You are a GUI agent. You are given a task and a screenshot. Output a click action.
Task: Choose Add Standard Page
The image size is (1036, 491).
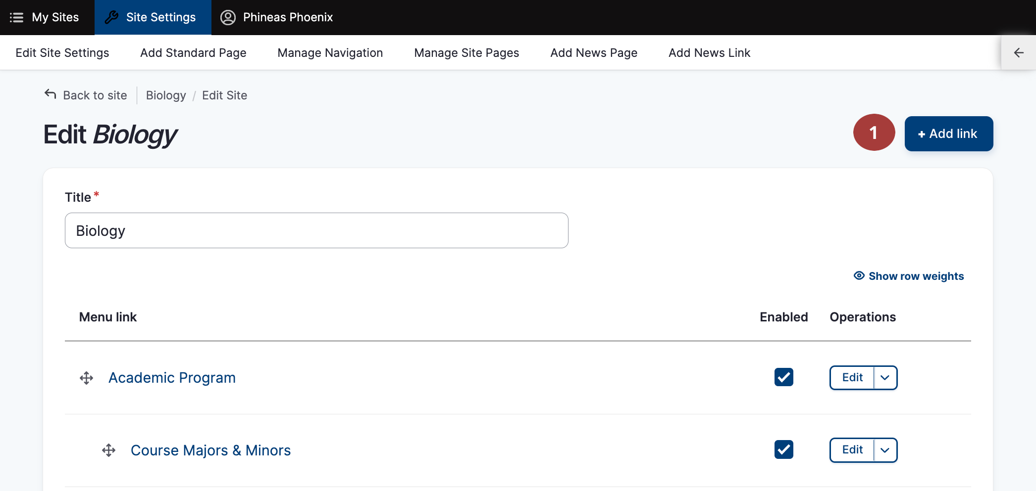click(193, 53)
